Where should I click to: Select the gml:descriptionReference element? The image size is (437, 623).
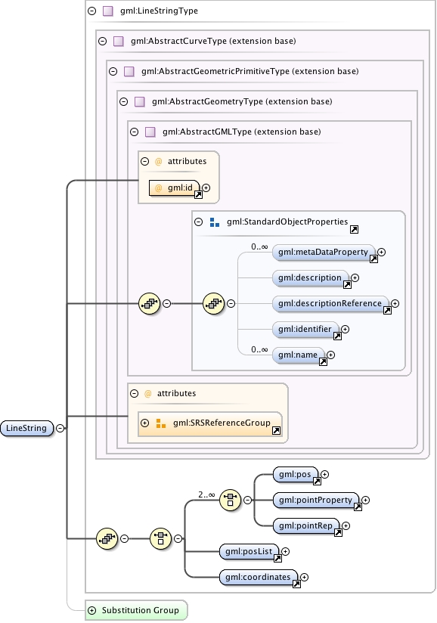(x=330, y=303)
